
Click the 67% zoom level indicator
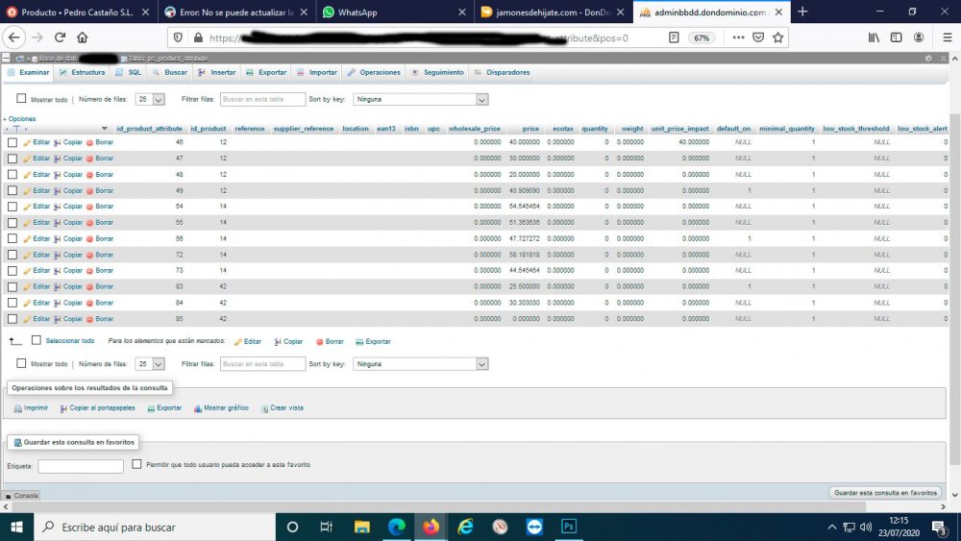pos(702,37)
